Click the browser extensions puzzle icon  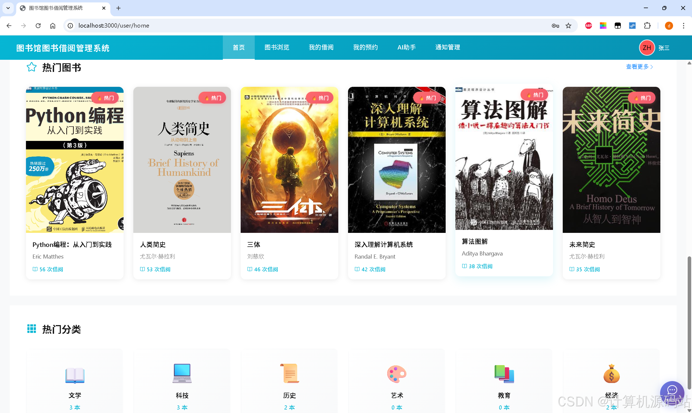click(647, 25)
